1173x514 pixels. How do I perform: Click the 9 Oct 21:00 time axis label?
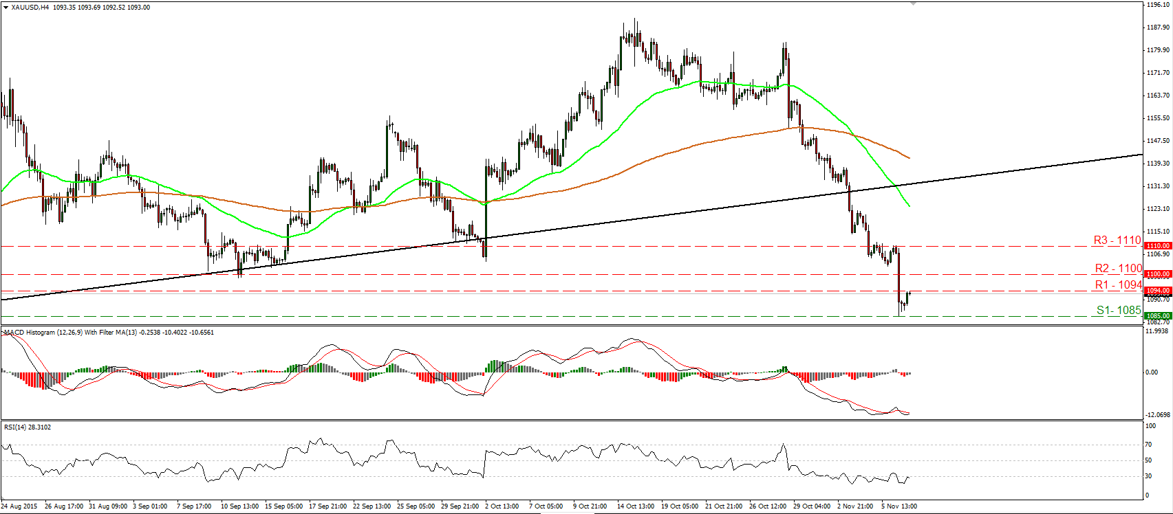coord(591,506)
